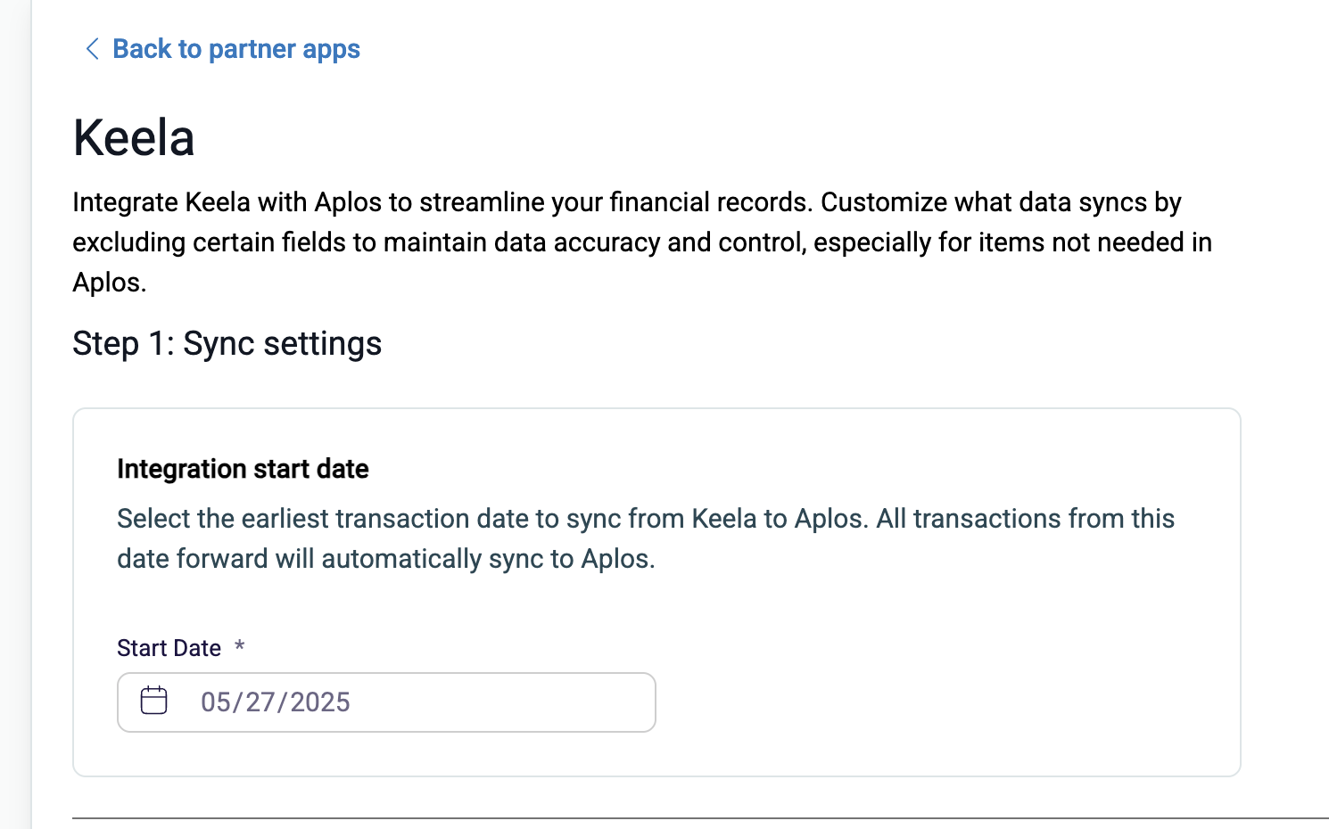This screenshot has height=829, width=1329.
Task: Click the required asterisk beside Start Date
Action: point(239,645)
